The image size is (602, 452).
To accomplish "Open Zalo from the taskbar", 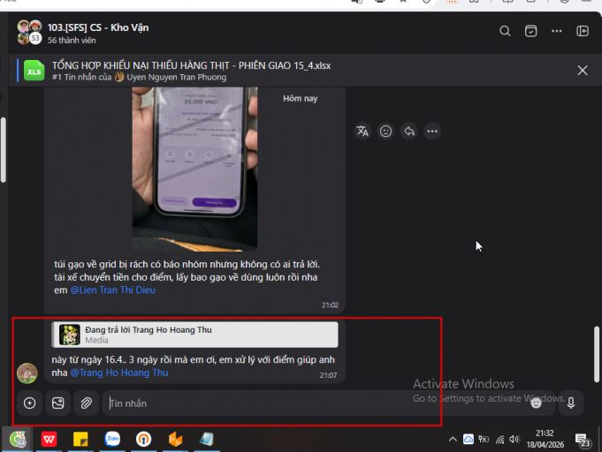I will point(112,440).
